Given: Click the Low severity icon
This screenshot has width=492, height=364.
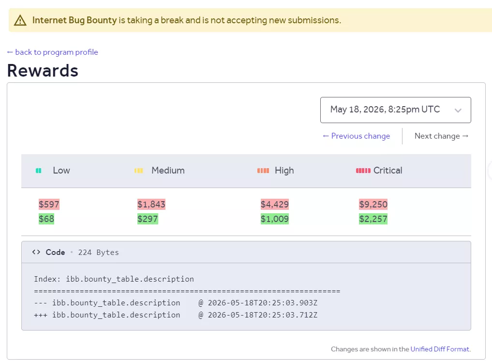Looking at the screenshot, I should 39,171.
